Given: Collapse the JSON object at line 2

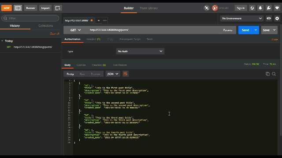Looking at the screenshot, I should click(x=71, y=83).
